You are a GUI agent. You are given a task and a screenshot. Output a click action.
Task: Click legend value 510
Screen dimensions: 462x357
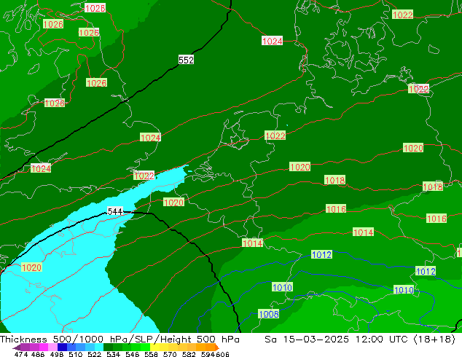coord(76,354)
